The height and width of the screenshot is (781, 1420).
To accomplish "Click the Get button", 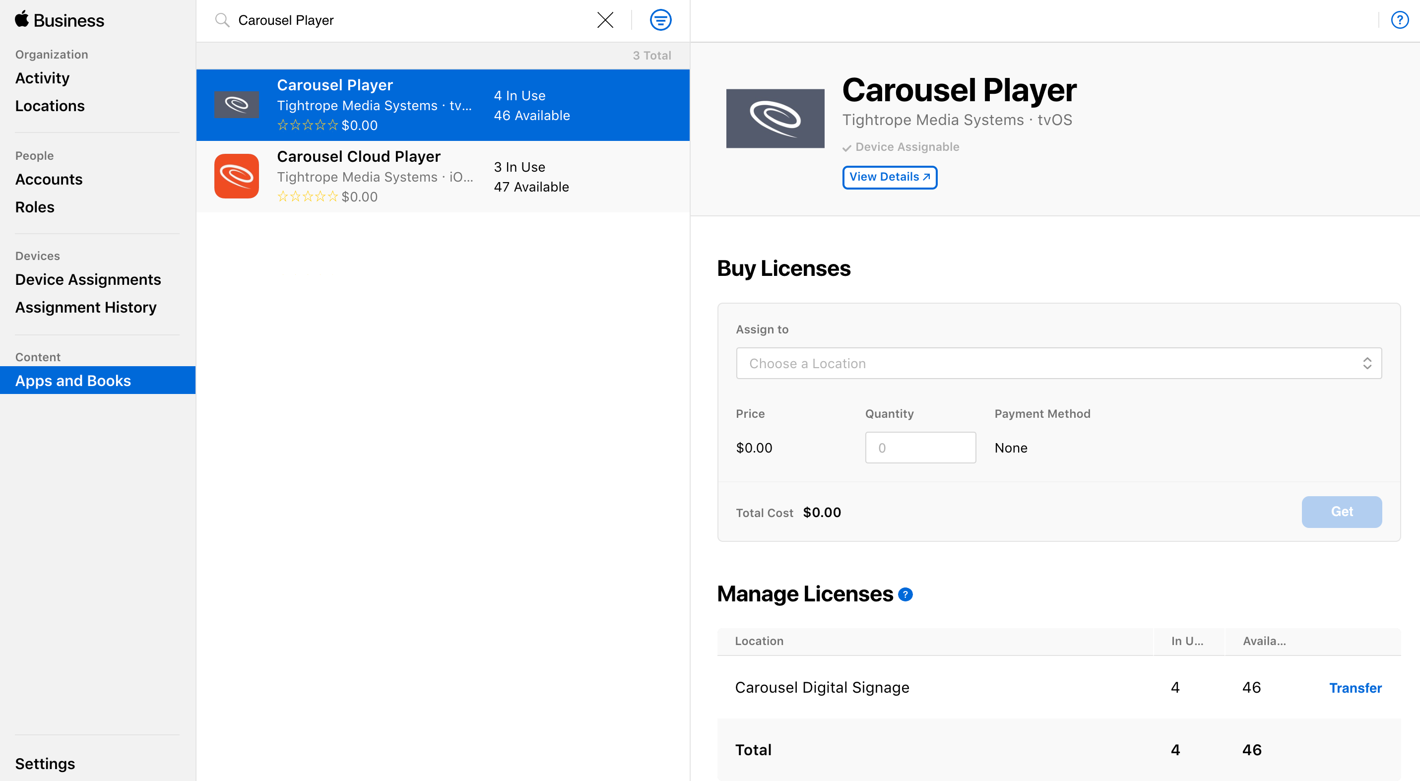I will coord(1342,512).
